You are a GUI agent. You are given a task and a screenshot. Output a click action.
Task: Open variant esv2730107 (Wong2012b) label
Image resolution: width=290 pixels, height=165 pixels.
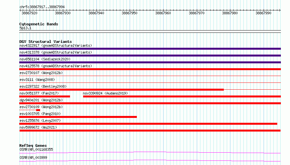click(x=41, y=73)
